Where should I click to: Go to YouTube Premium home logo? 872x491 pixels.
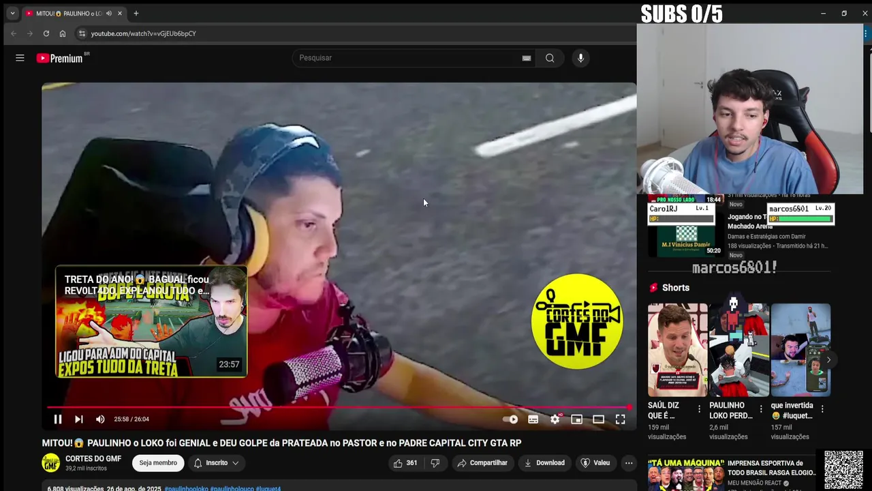[59, 58]
